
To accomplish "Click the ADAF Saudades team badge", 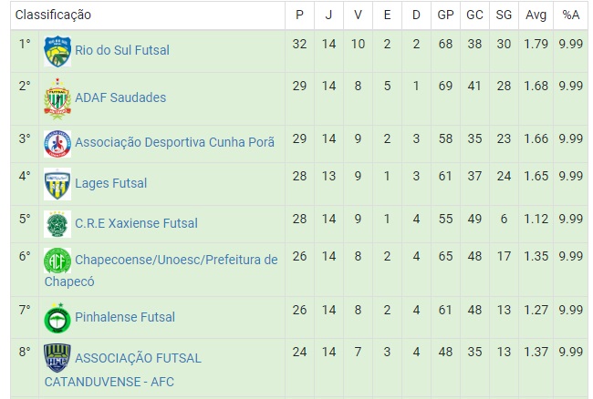I will 57,99.
